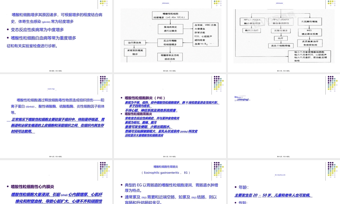The height and width of the screenshot is (204, 340).
Task: Open the (zhěnduàn) pinyin annotation link
Action: (166, 3)
